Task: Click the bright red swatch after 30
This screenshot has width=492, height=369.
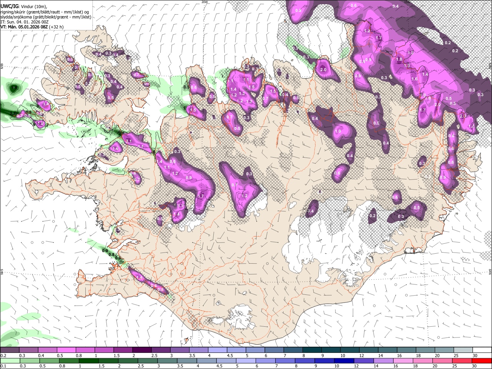Action: click(x=482, y=361)
